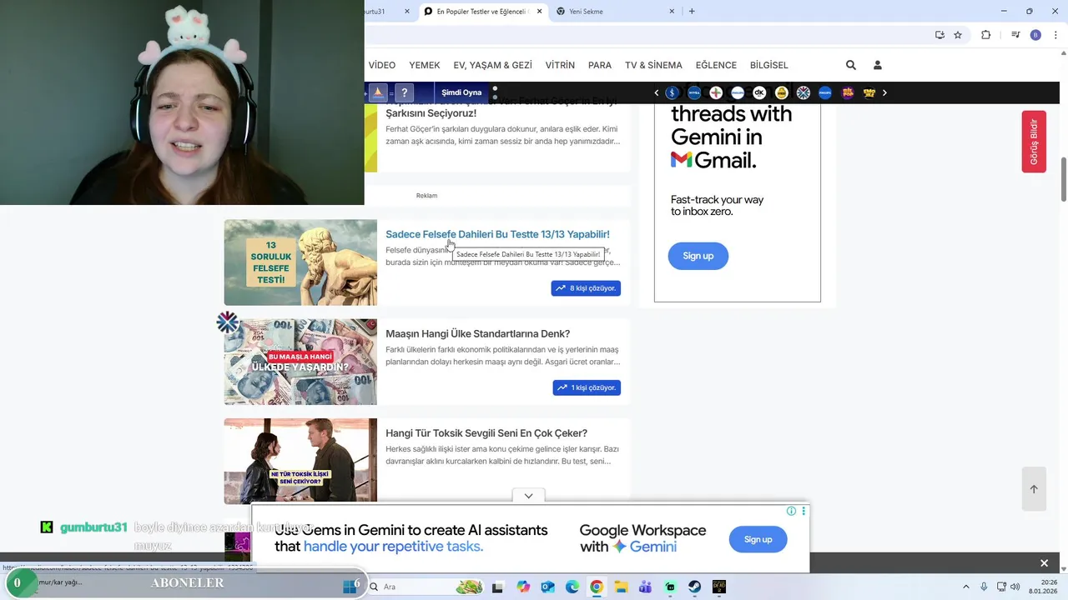Open a new browser tab with plus
This screenshot has height=600, width=1068.
[x=692, y=12]
